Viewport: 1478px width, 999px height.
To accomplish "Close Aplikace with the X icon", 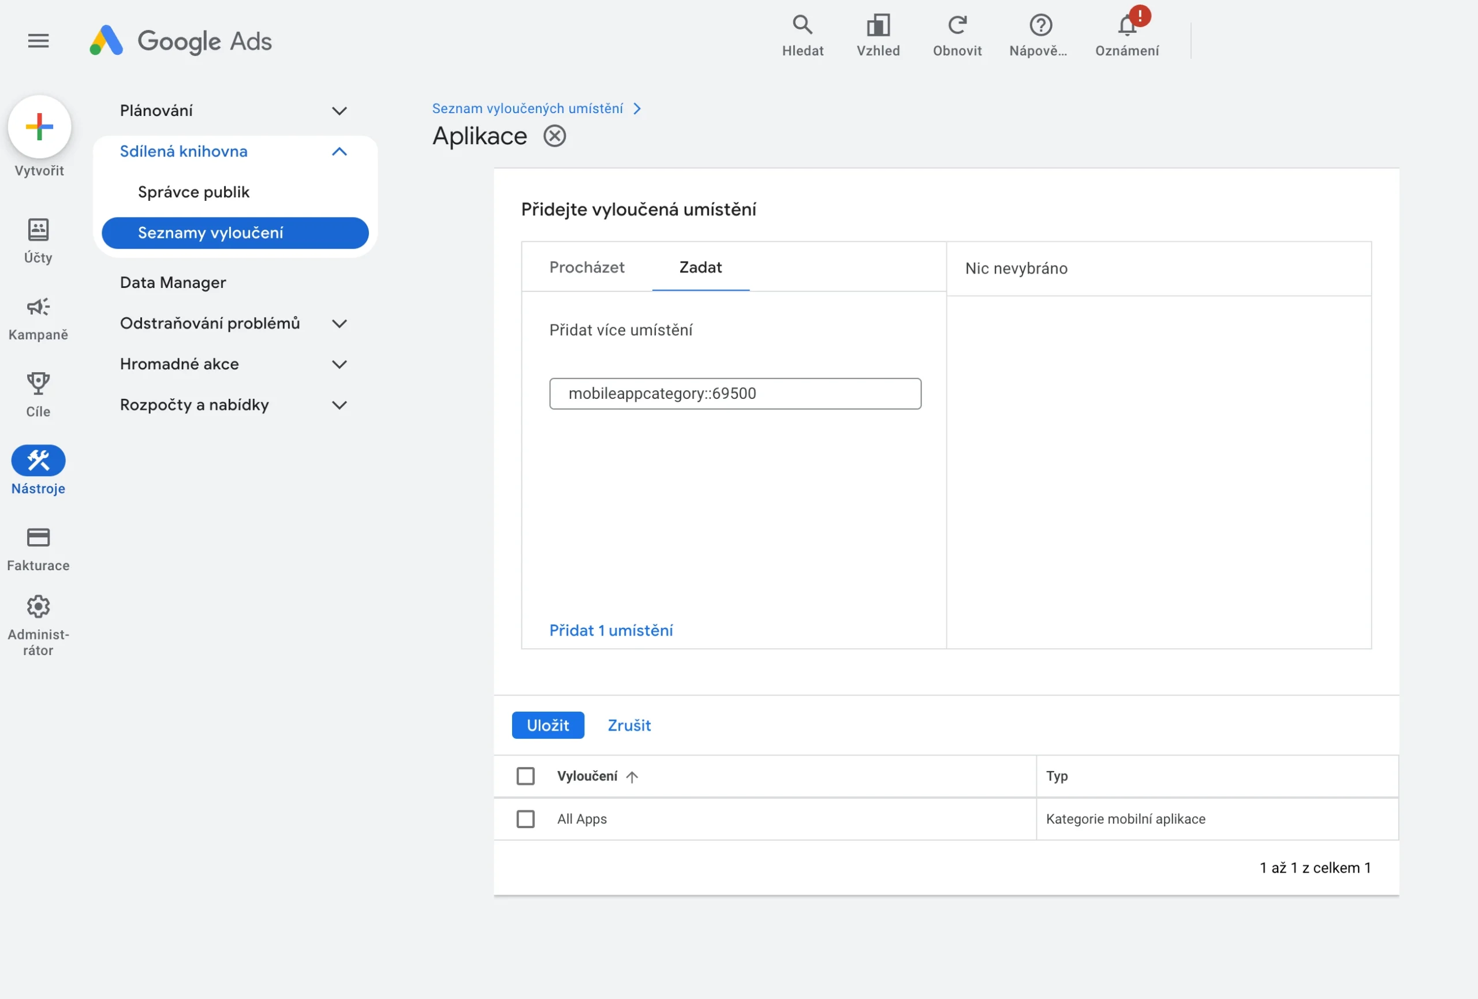I will (x=554, y=136).
